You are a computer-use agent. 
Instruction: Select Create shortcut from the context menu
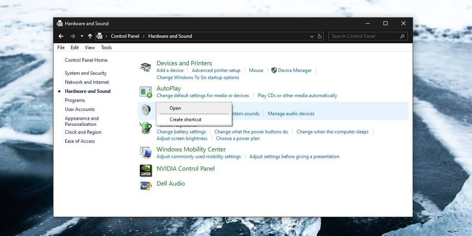[186, 120]
